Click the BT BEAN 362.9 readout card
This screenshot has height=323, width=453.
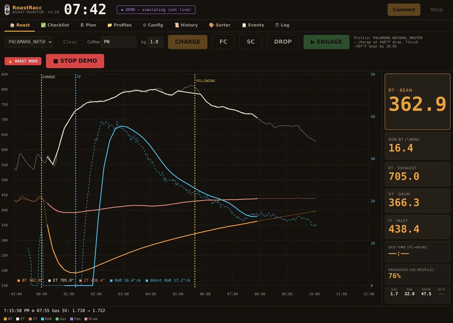click(x=418, y=102)
